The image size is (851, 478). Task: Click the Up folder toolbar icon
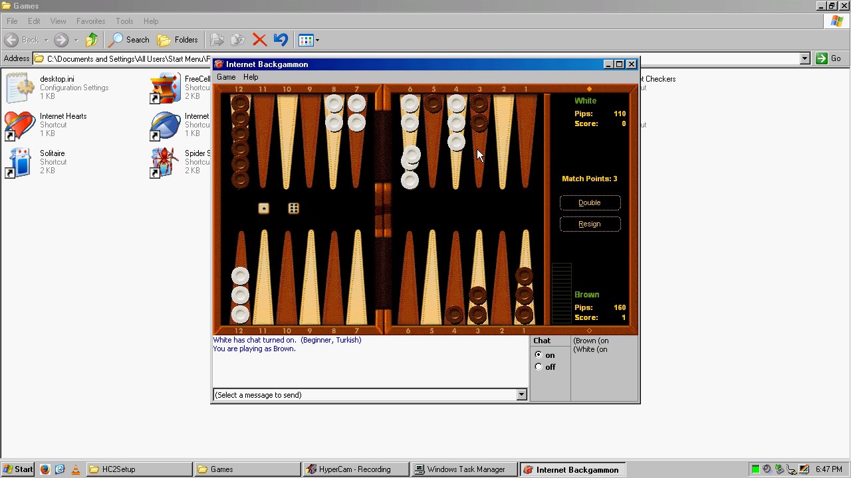pos(92,40)
